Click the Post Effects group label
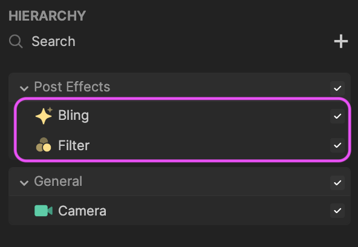358x247 pixels. click(x=72, y=87)
